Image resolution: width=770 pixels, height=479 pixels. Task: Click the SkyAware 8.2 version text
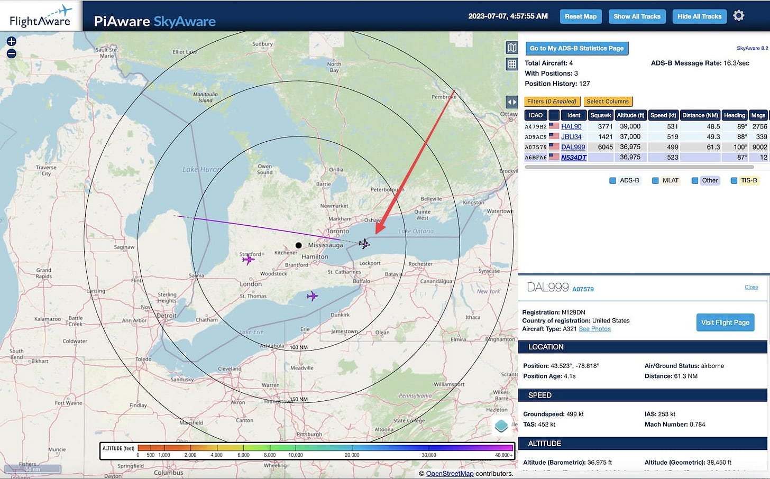752,48
